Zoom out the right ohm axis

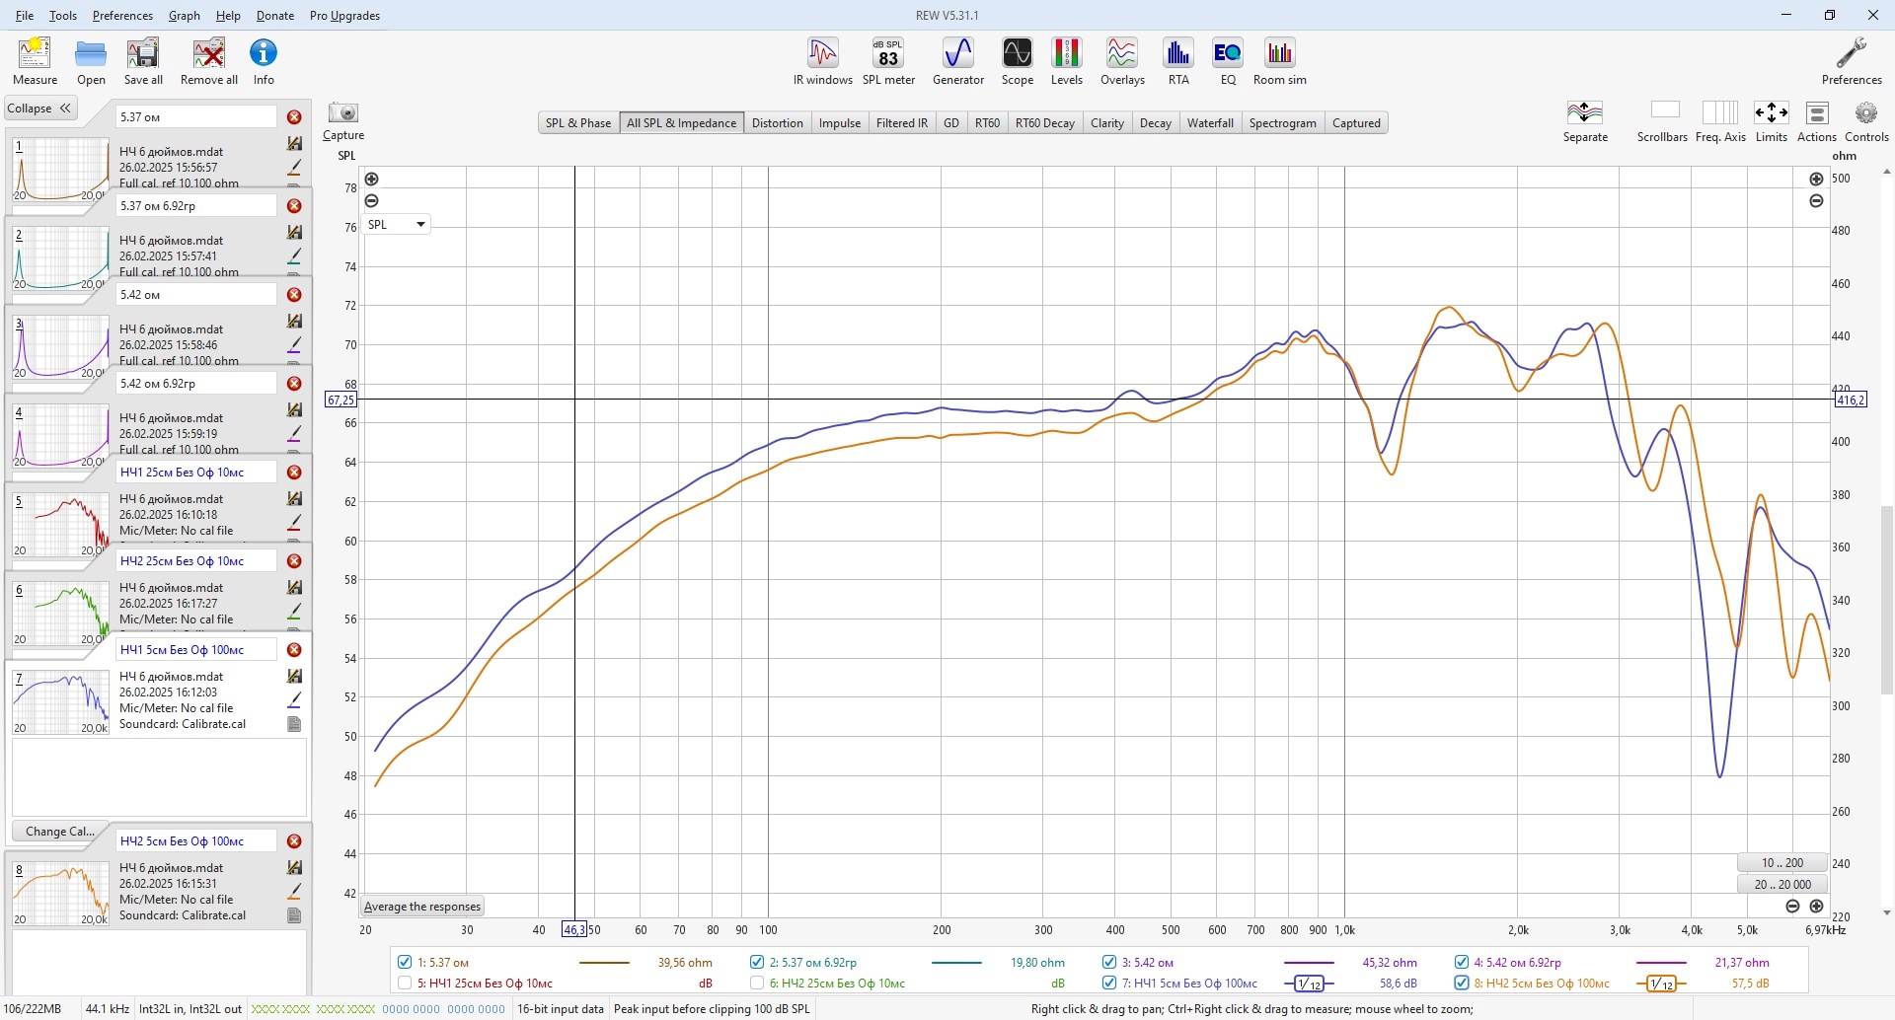pyautogui.click(x=1816, y=200)
